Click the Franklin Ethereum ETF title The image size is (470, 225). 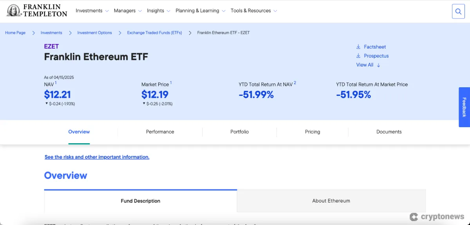click(x=96, y=57)
